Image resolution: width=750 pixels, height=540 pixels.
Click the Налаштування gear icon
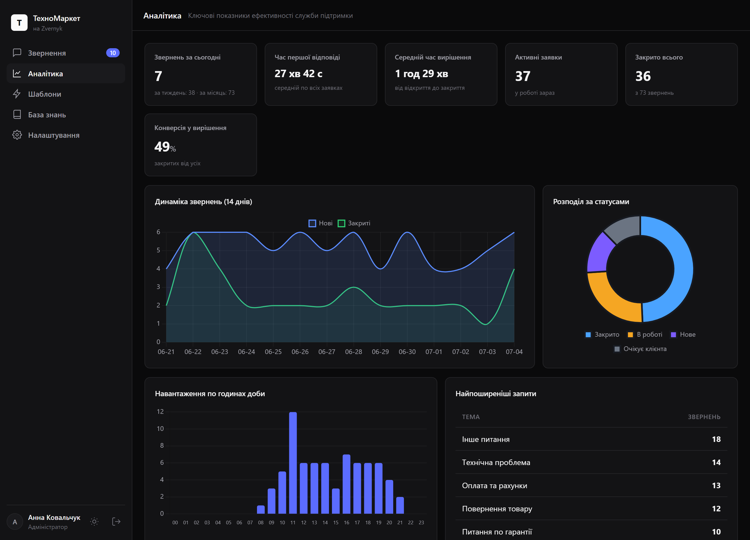[17, 135]
